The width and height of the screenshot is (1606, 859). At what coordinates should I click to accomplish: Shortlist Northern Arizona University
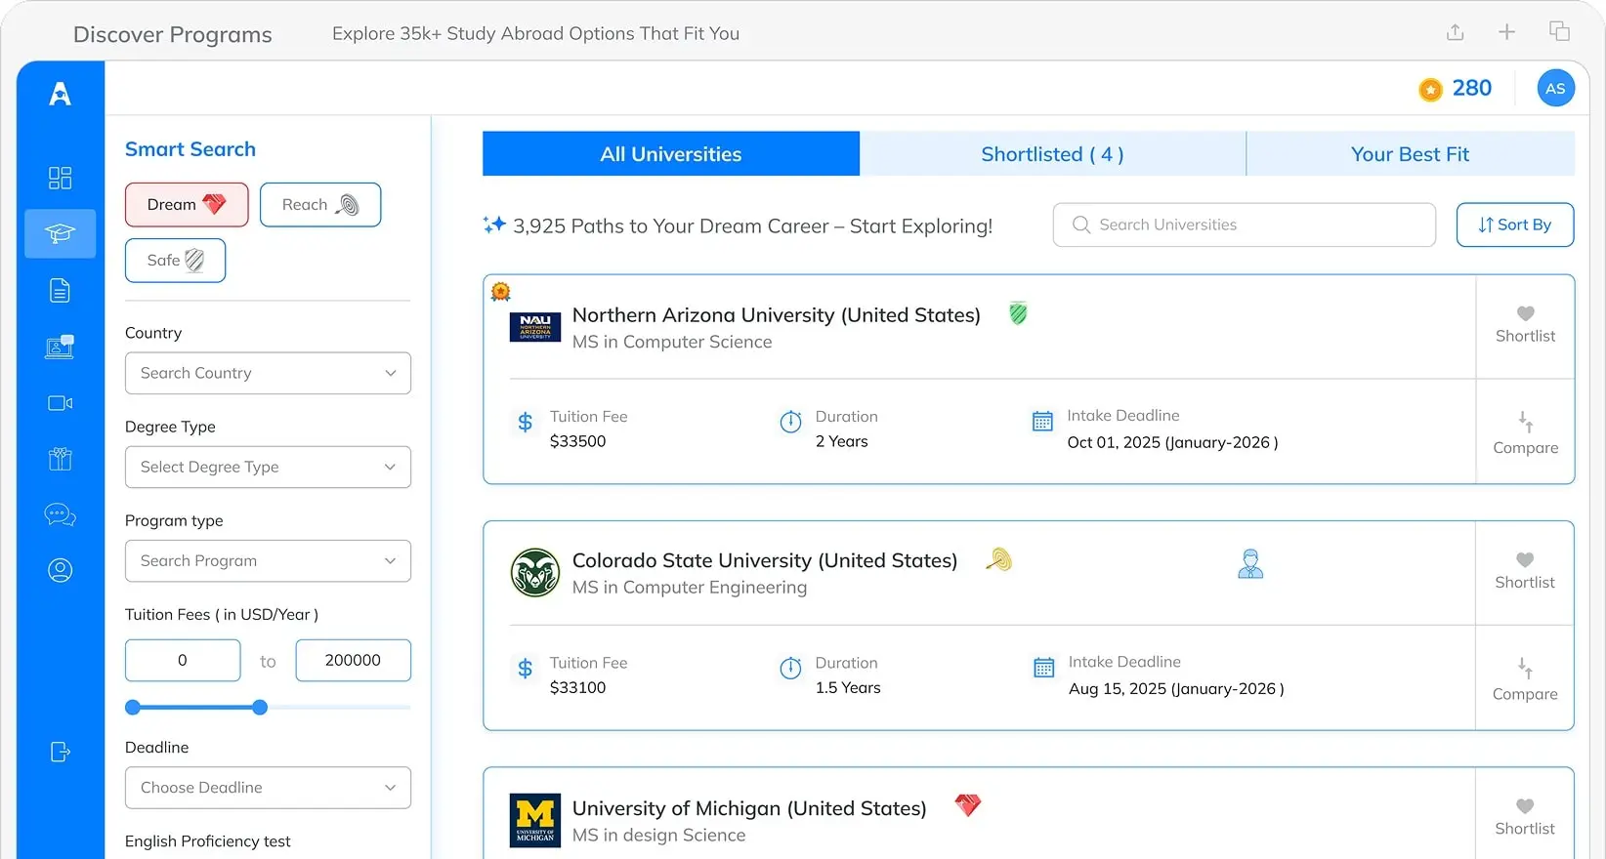tap(1525, 325)
